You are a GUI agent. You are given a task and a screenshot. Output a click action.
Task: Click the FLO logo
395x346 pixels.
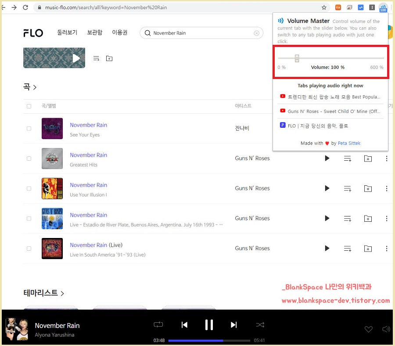click(x=33, y=33)
